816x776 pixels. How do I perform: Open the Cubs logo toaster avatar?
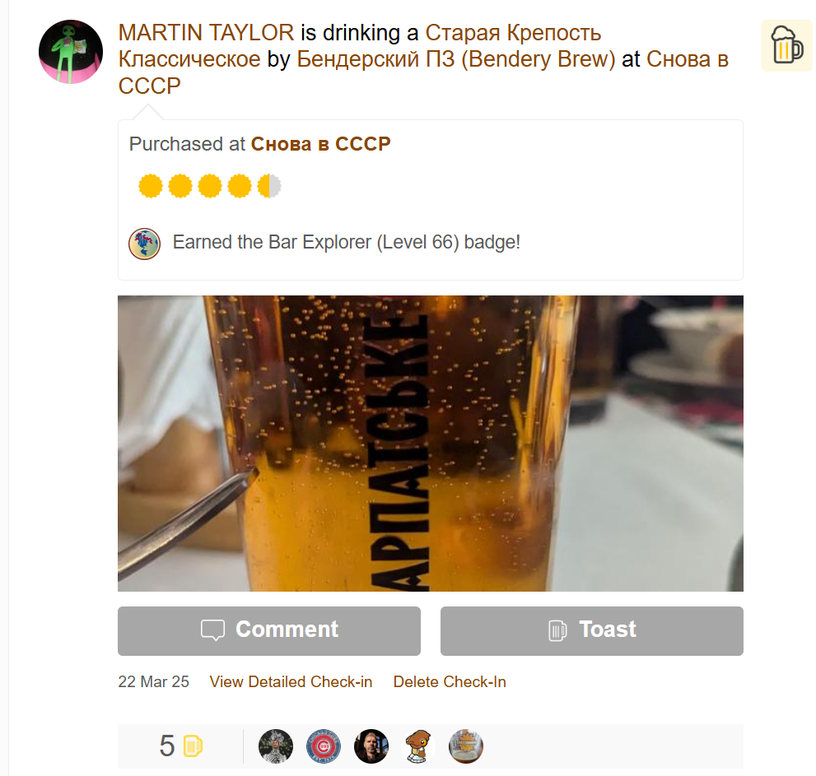pyautogui.click(x=323, y=746)
